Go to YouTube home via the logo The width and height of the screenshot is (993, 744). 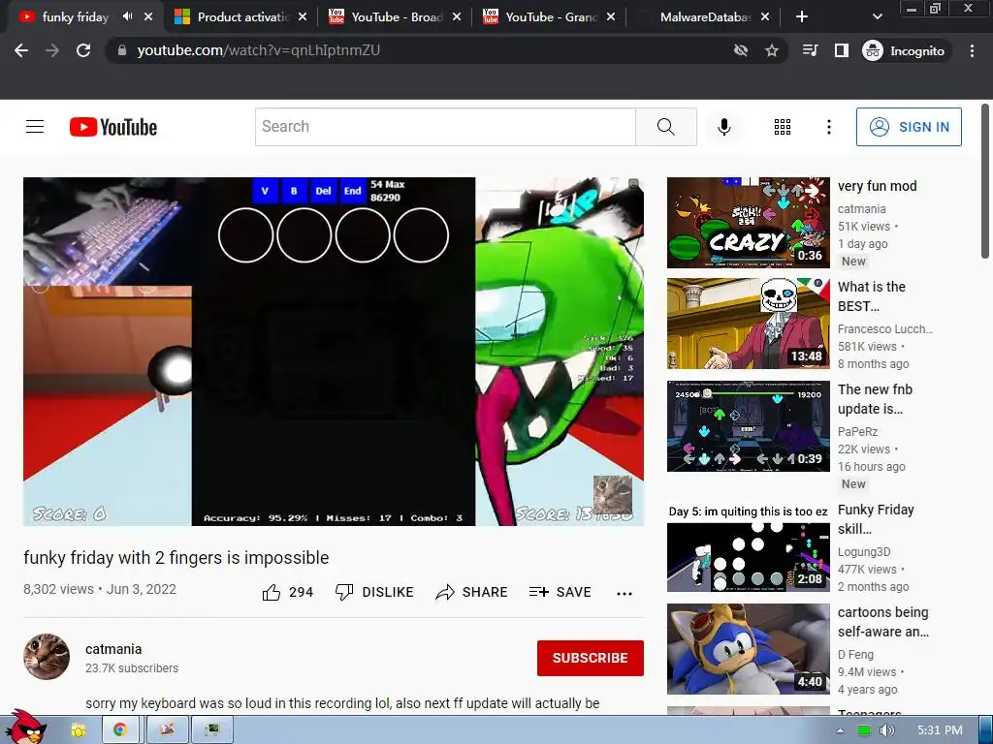(x=113, y=127)
